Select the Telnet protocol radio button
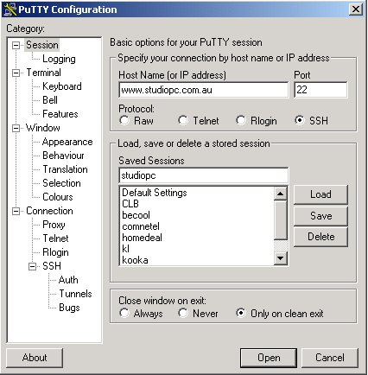 coord(183,120)
